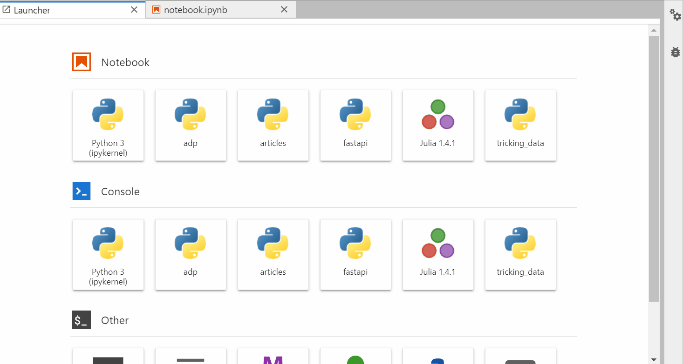Close the Launcher tab

[134, 10]
